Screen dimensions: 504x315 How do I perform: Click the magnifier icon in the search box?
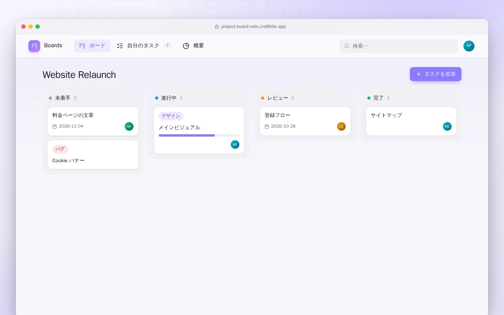(x=347, y=46)
